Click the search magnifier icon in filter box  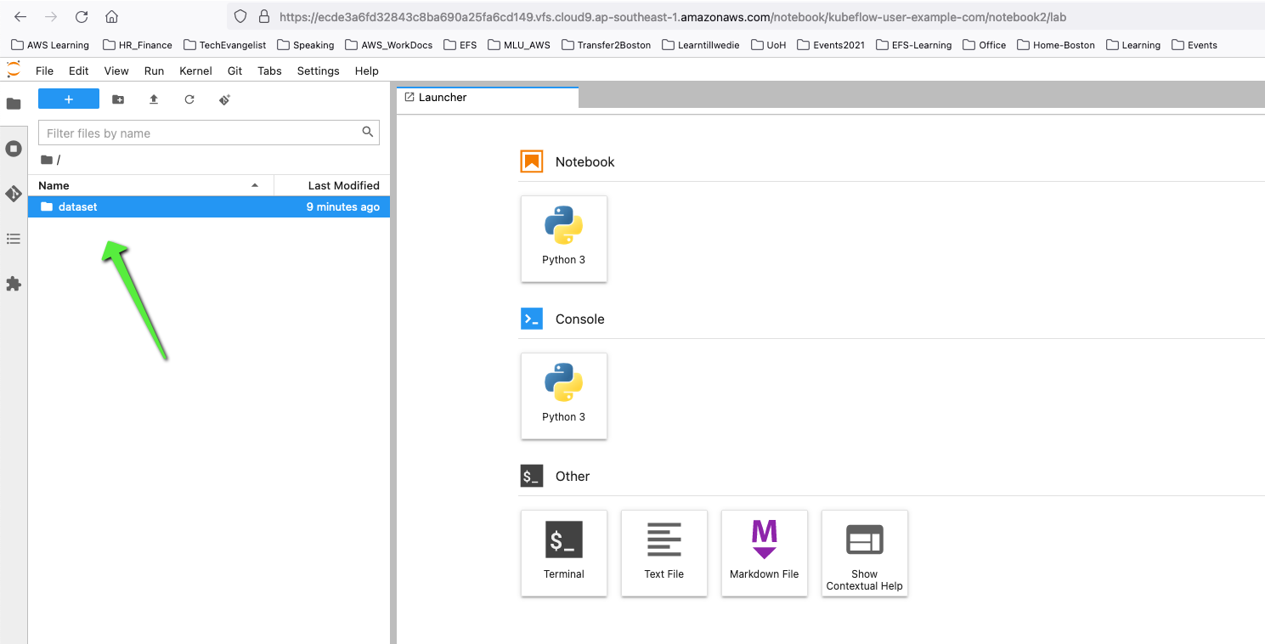click(368, 132)
